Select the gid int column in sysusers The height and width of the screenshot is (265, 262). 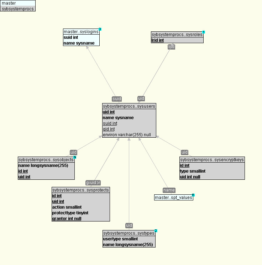(x=109, y=129)
